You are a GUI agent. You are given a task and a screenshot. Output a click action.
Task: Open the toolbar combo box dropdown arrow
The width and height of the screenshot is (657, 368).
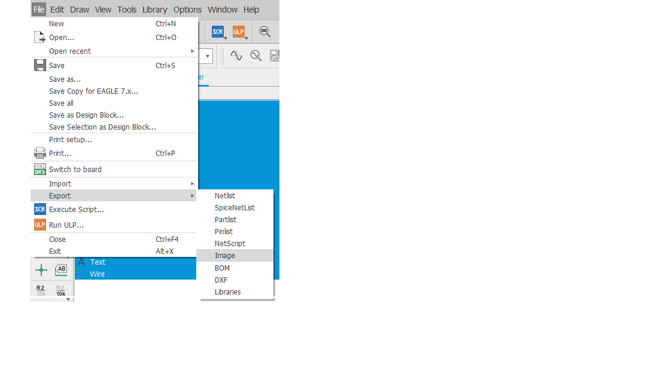[208, 56]
